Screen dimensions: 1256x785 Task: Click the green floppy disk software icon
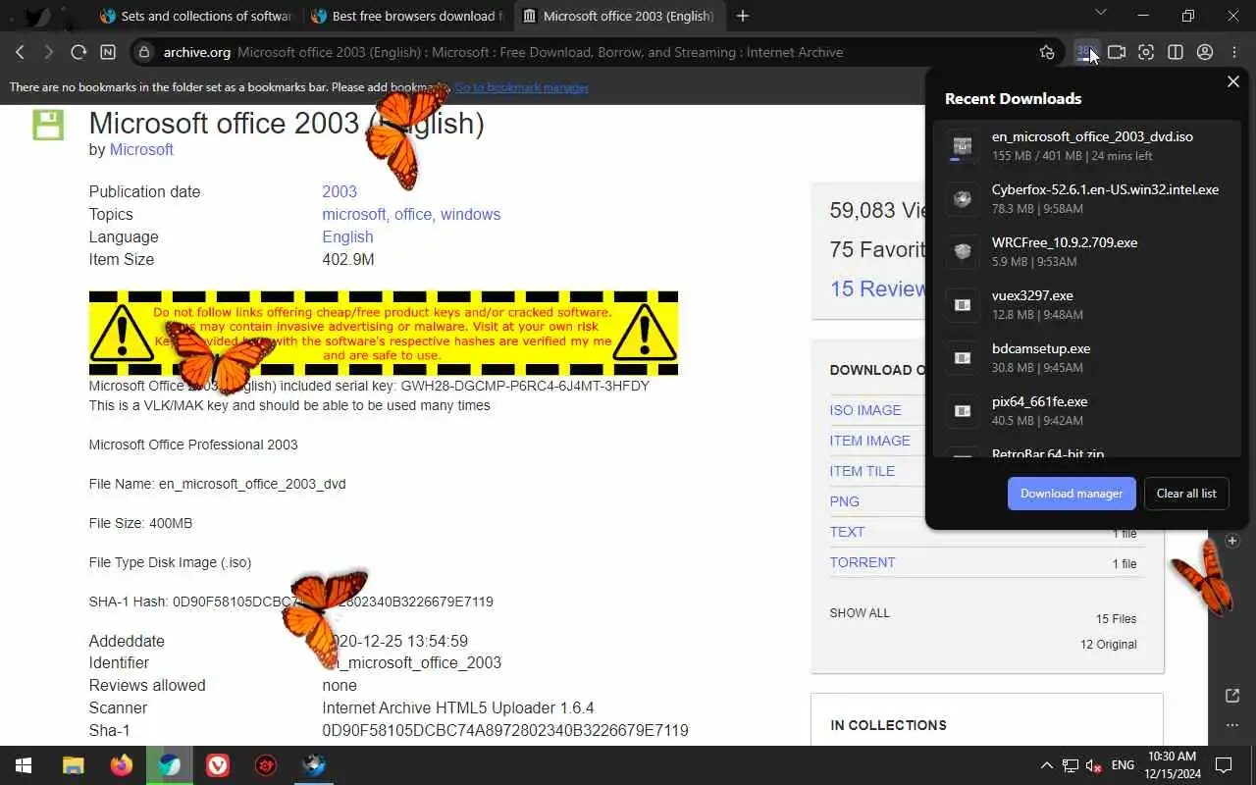[48, 125]
